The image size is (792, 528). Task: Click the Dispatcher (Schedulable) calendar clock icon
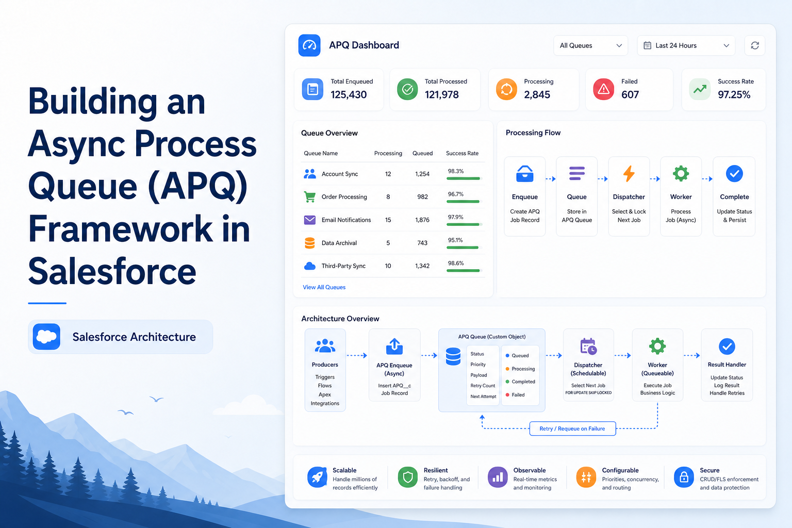[588, 346]
